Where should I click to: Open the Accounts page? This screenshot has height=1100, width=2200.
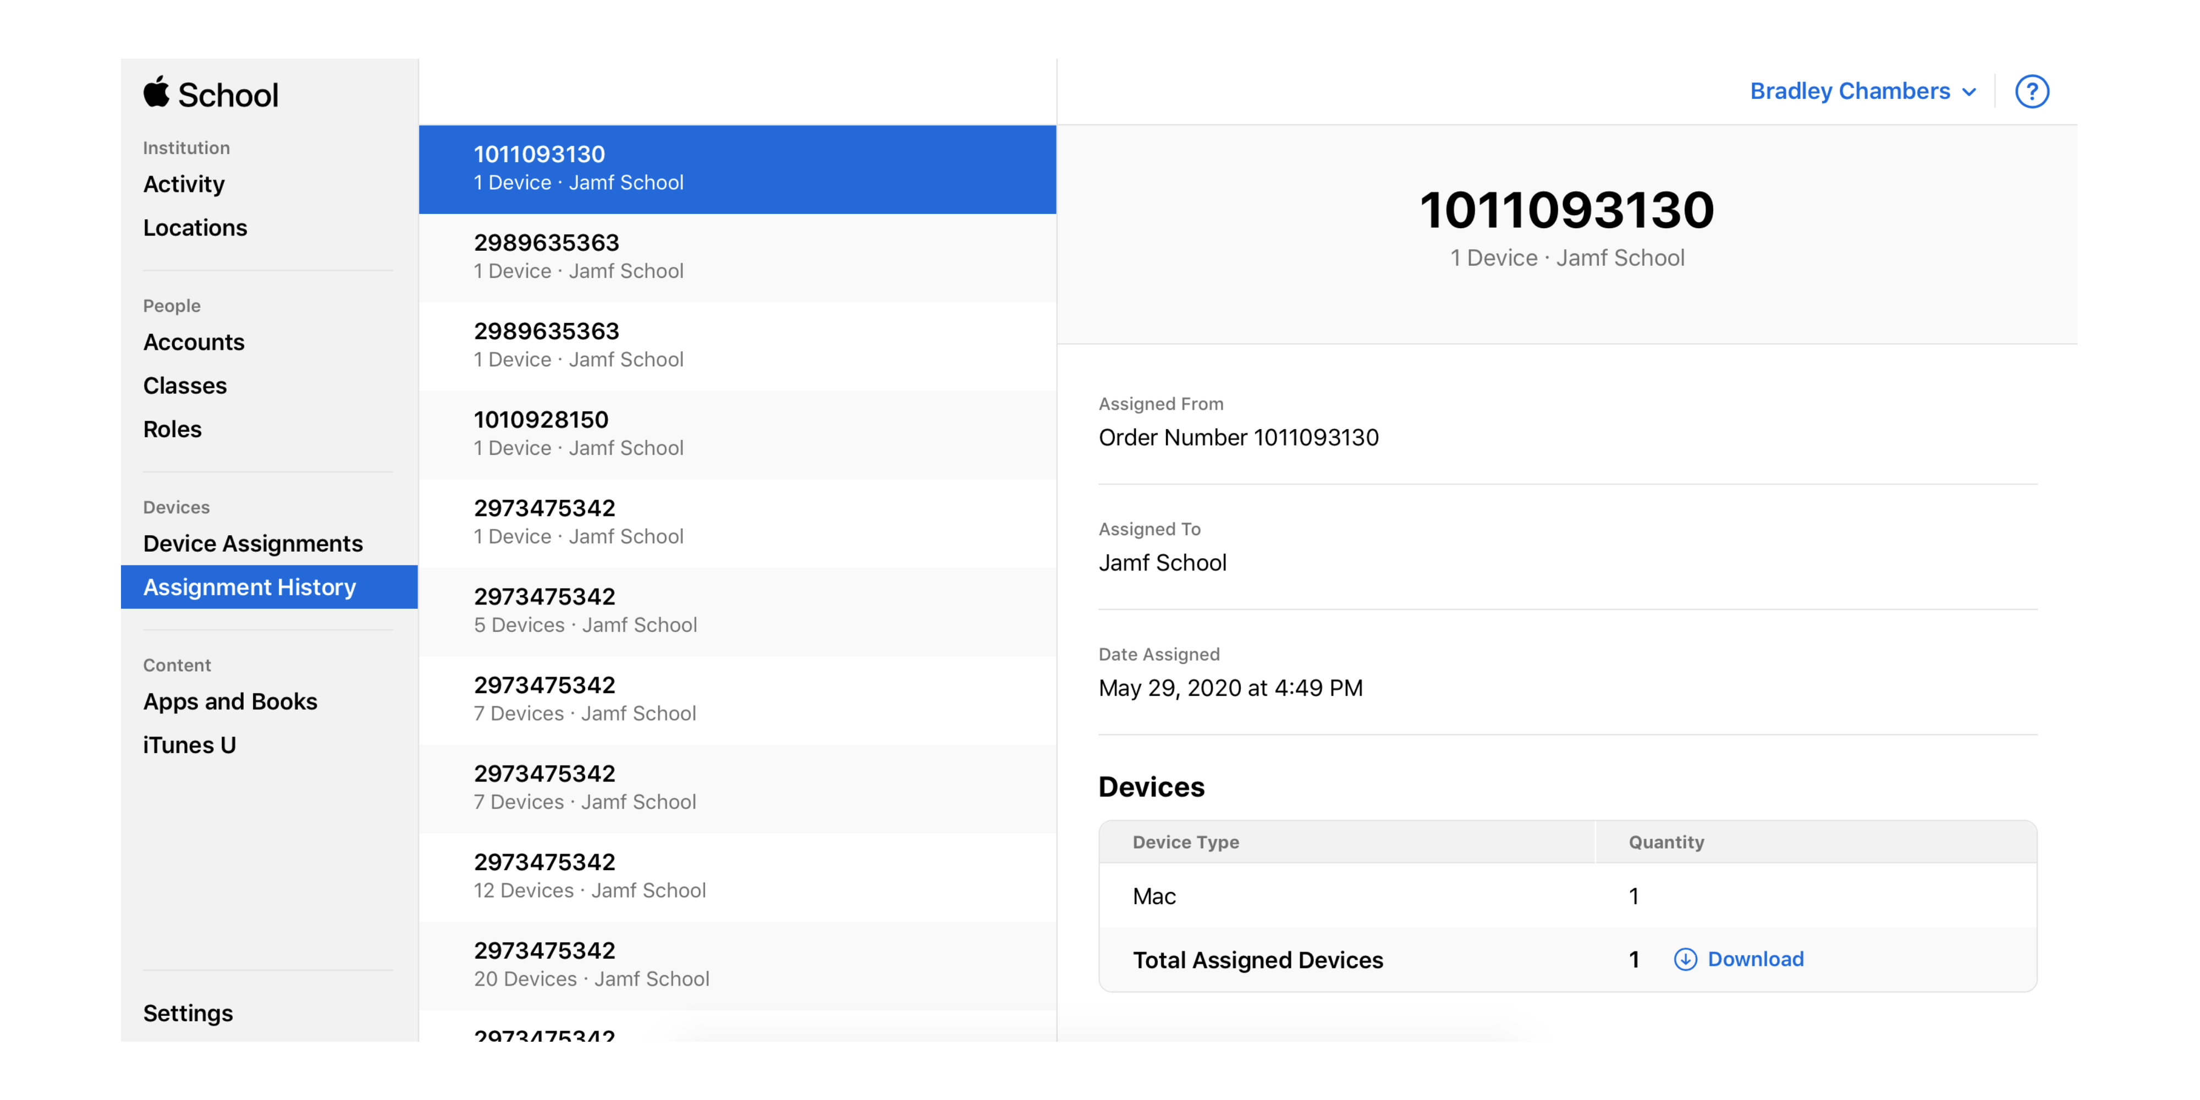(x=194, y=343)
